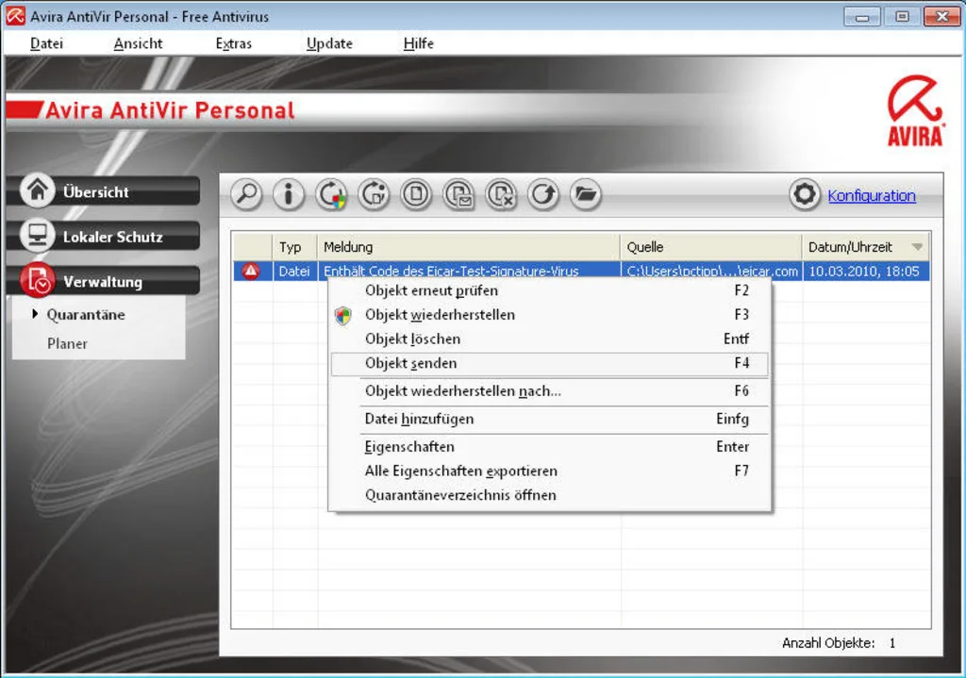Click the restore icon with shield overlay
Image resolution: width=966 pixels, height=678 pixels.
point(331,195)
